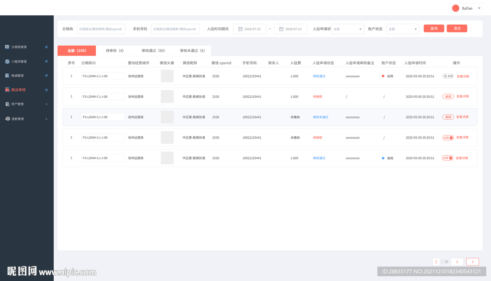Click the 手机号码 search input field

175,29
